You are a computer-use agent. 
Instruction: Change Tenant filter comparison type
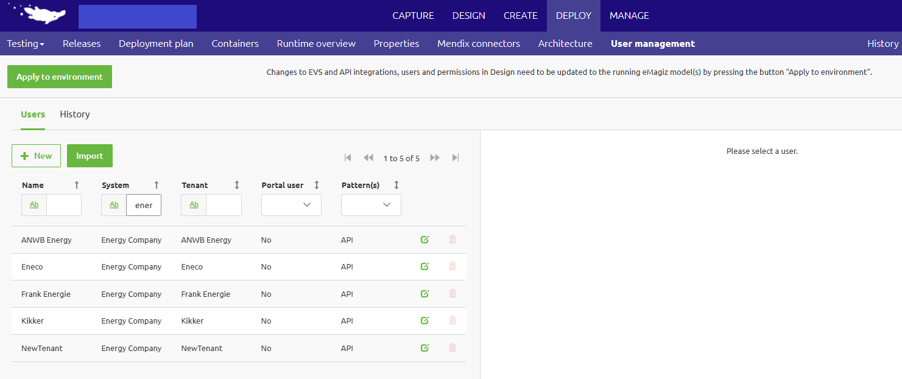pos(194,205)
